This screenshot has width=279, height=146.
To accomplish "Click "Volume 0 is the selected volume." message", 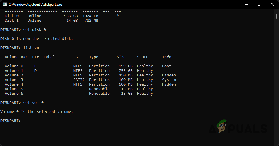I will coord(36,112).
